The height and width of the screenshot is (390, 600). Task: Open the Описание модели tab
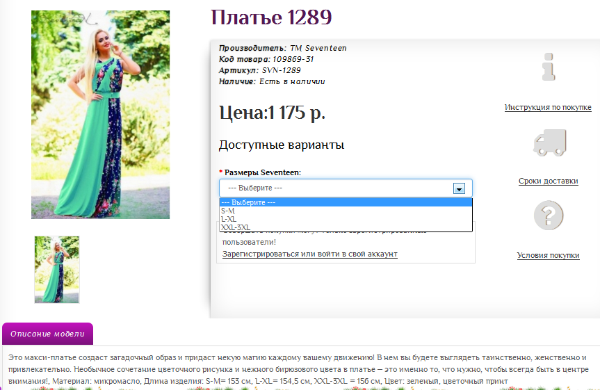pyautogui.click(x=47, y=334)
